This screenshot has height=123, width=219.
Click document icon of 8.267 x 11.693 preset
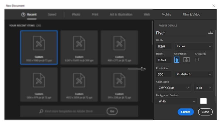pos(79,43)
